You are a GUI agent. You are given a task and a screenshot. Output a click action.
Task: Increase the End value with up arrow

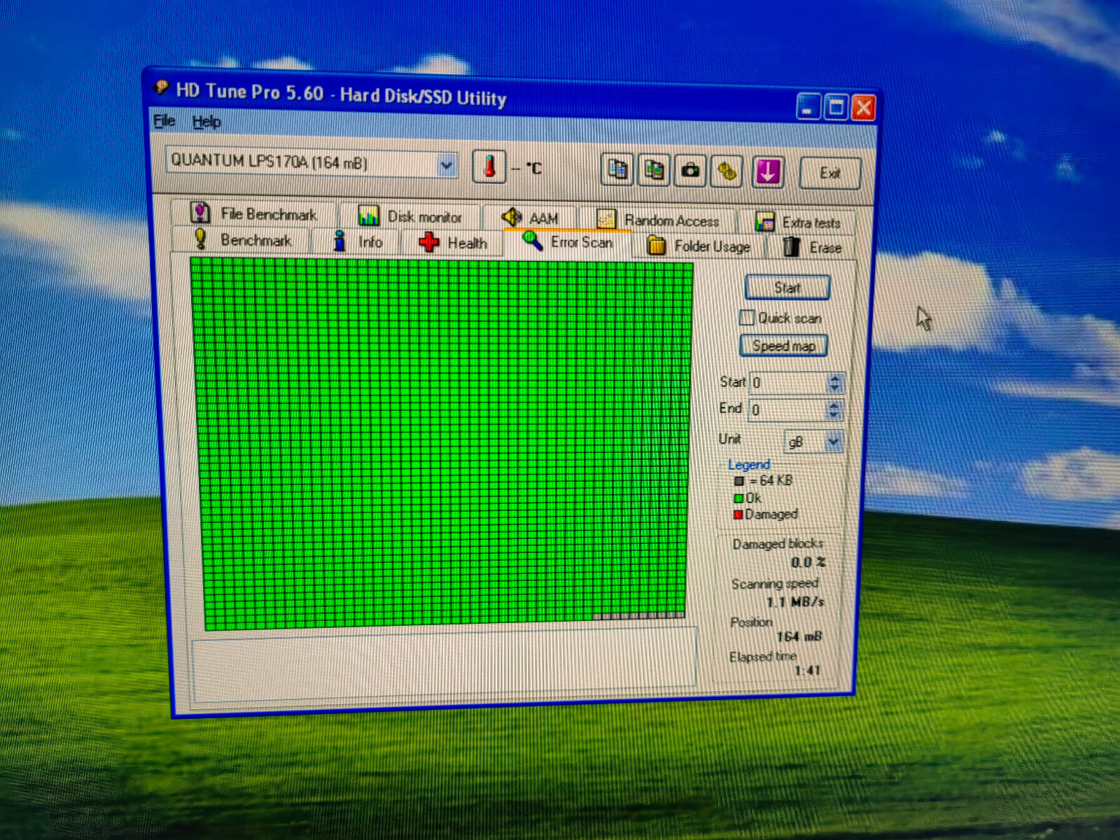click(833, 405)
